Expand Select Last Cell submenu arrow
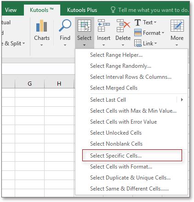Viewport: 194px width, 202px height. (182, 100)
